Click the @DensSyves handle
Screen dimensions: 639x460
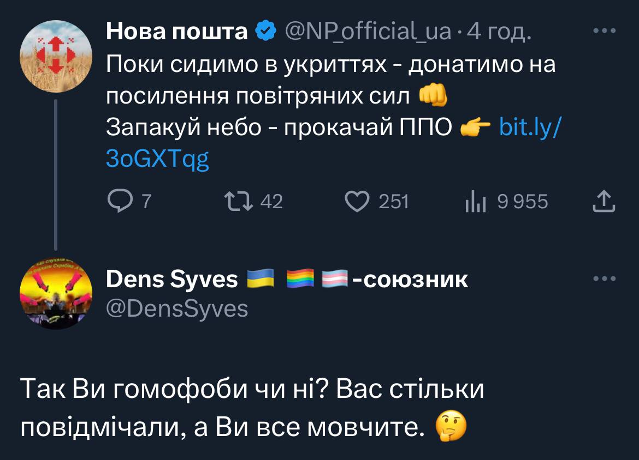click(176, 309)
